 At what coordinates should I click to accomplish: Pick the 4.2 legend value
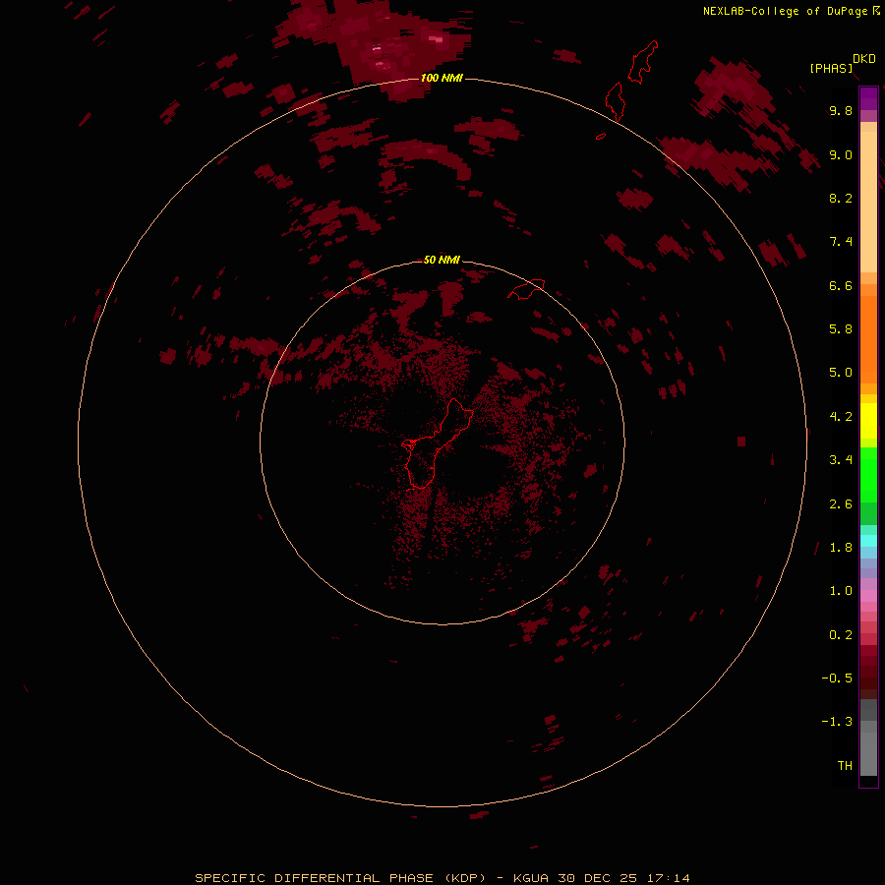click(841, 417)
